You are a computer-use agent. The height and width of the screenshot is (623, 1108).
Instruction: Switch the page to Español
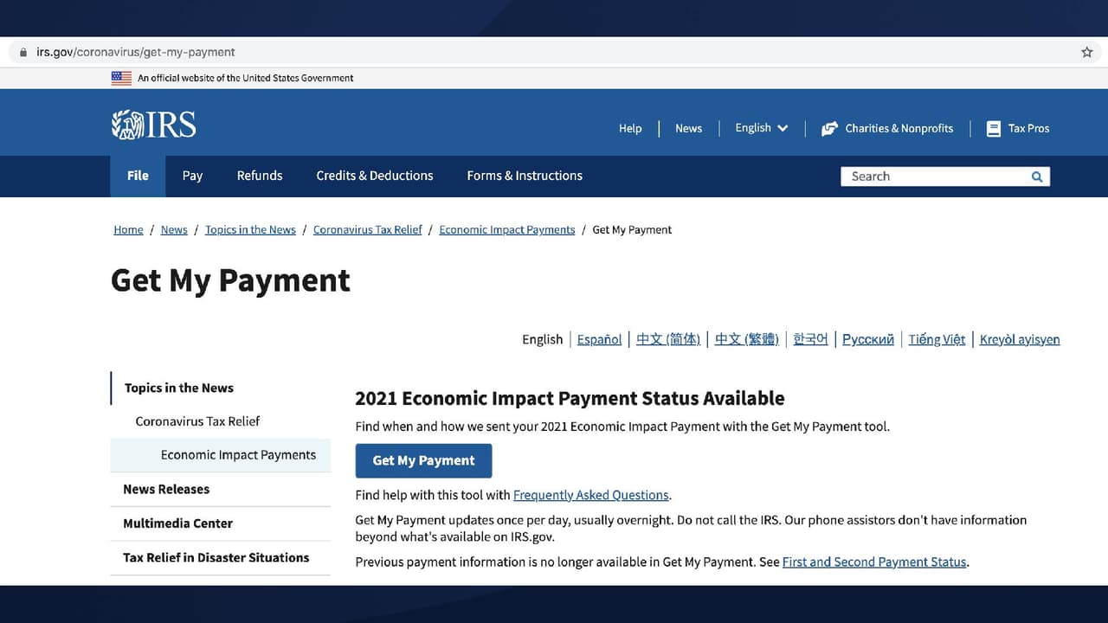coord(599,339)
